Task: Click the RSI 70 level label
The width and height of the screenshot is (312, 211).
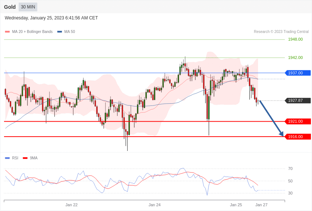Action: point(290,169)
